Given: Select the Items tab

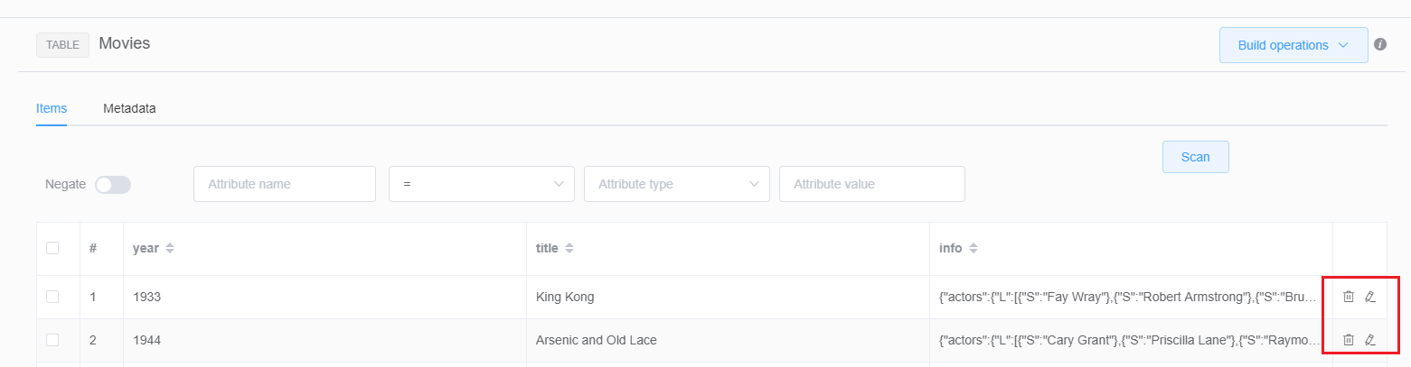Looking at the screenshot, I should [x=52, y=108].
